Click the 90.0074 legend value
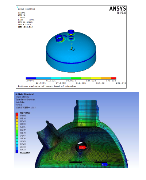146x180 pixels. click(x=71, y=81)
